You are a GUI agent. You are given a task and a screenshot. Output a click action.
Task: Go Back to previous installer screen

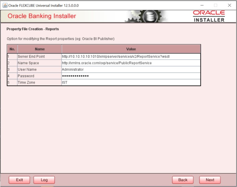tap(183, 180)
